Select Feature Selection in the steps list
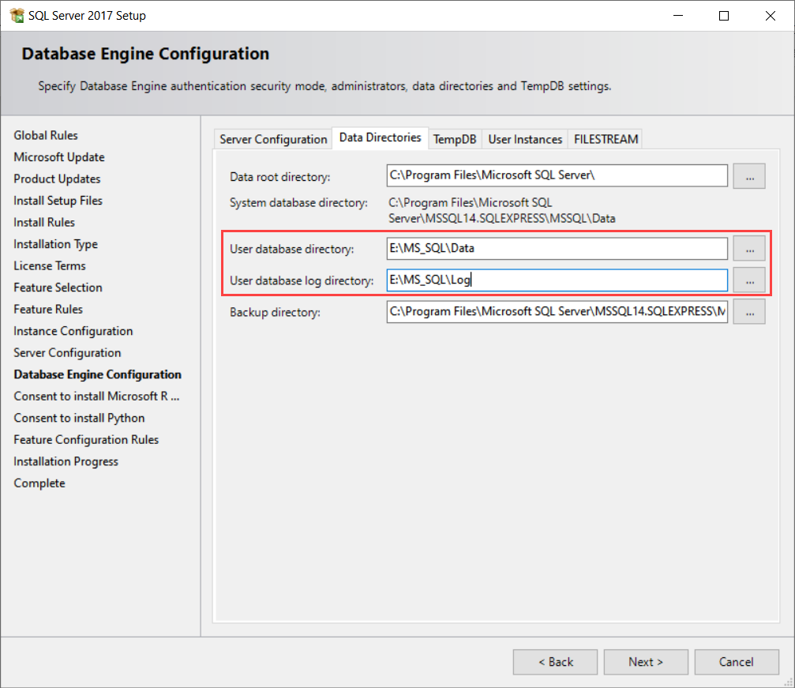 click(58, 288)
